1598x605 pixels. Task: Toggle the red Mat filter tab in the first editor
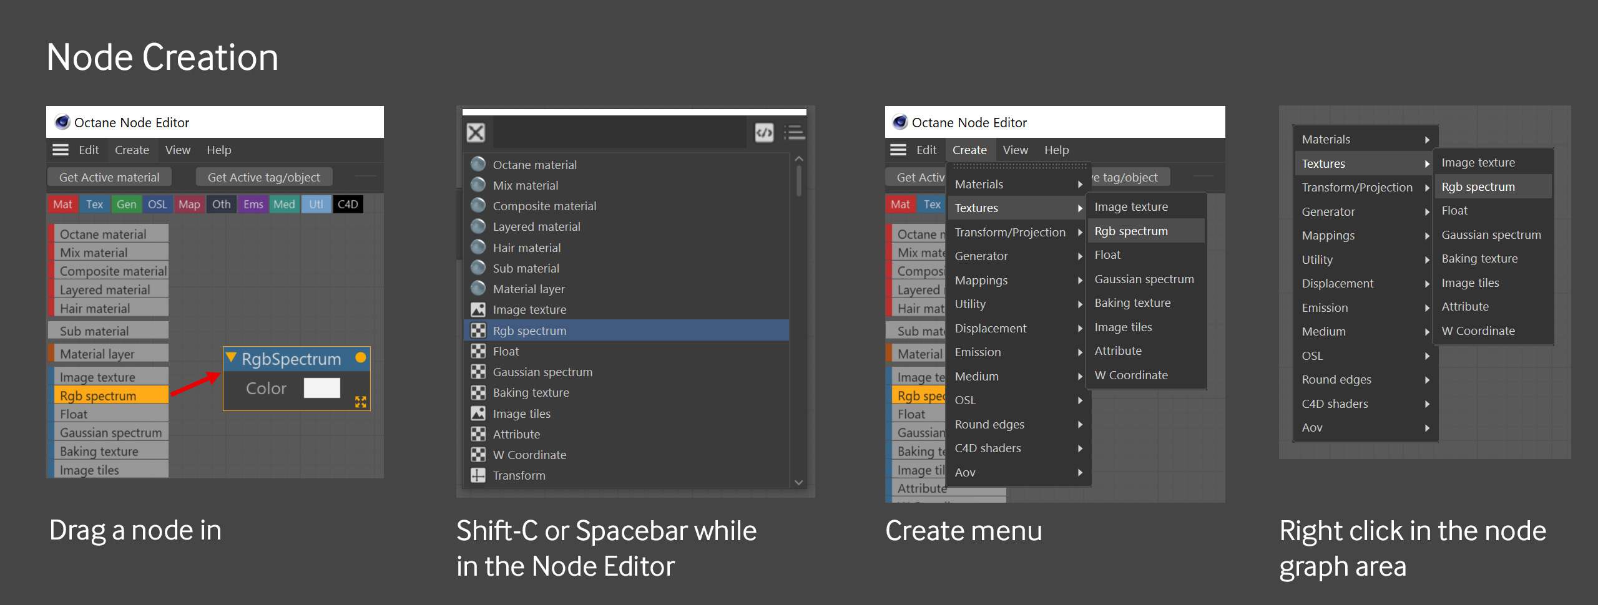click(x=62, y=204)
